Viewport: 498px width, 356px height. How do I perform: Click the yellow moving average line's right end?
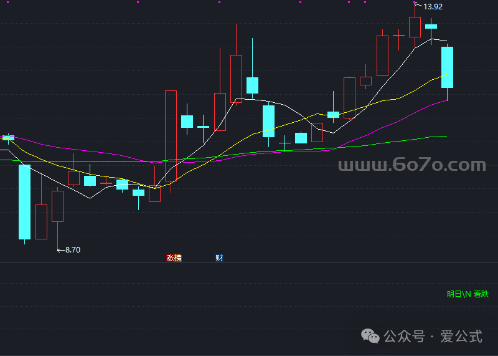coord(445,75)
